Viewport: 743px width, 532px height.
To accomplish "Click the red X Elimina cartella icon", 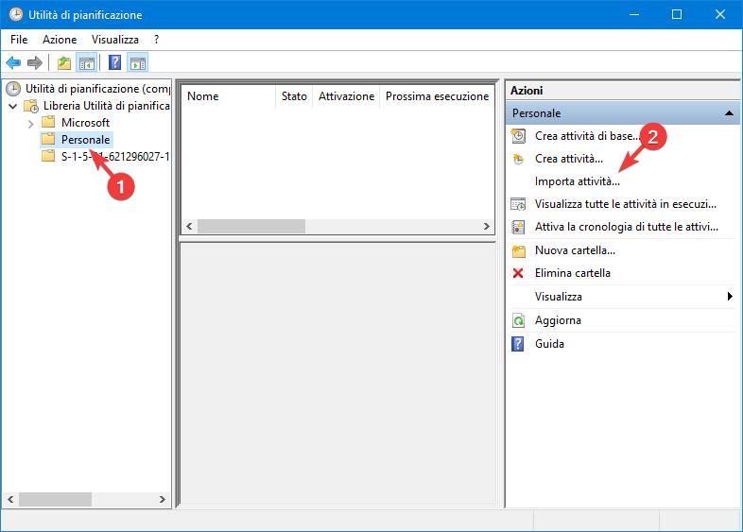I will pyautogui.click(x=518, y=273).
